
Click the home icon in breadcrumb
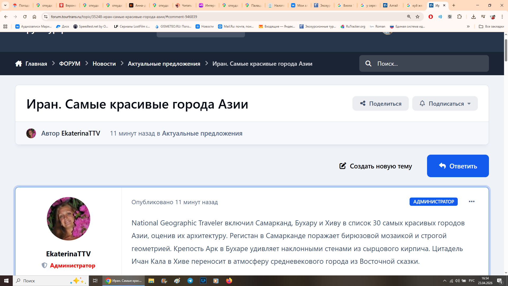19,64
